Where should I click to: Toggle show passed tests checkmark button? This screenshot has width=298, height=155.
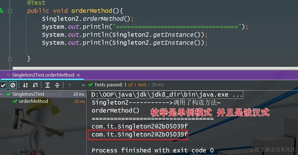[x=3, y=85]
